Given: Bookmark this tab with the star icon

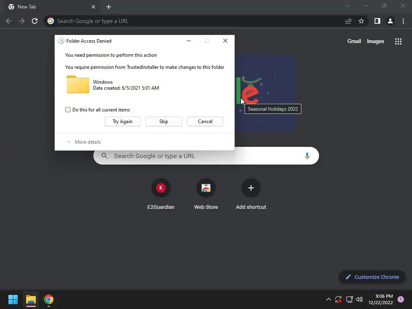Looking at the screenshot, I should click(x=361, y=21).
